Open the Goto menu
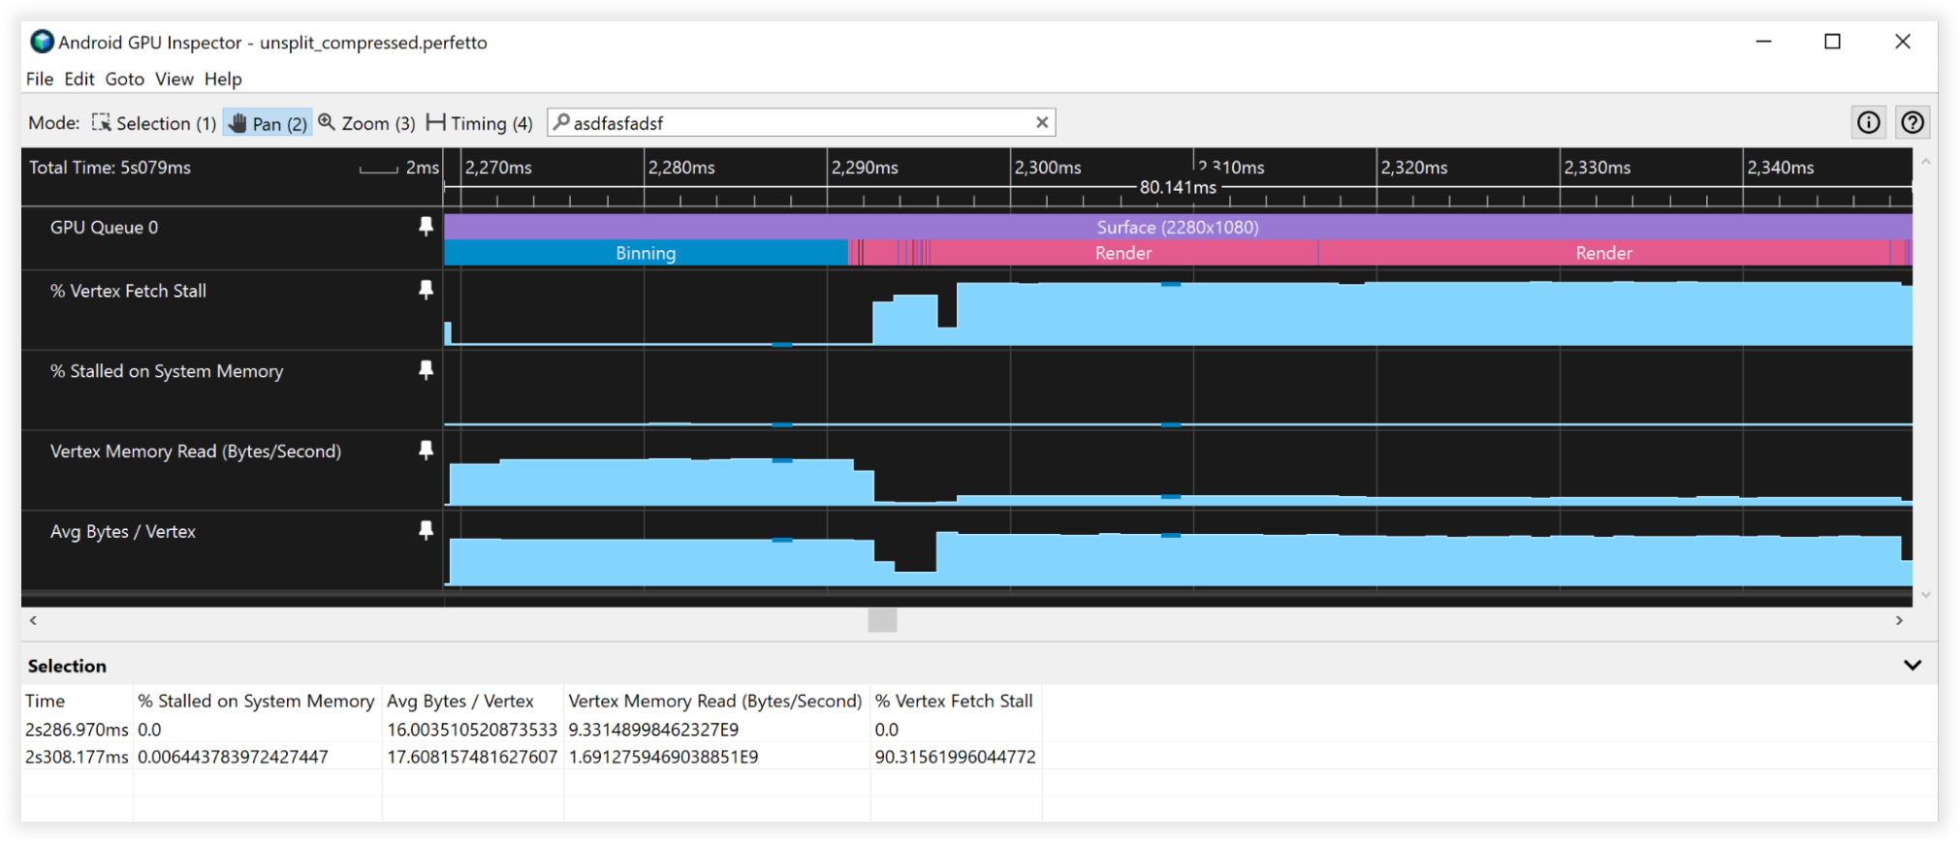Viewport: 1960px width, 843px height. 124,79
